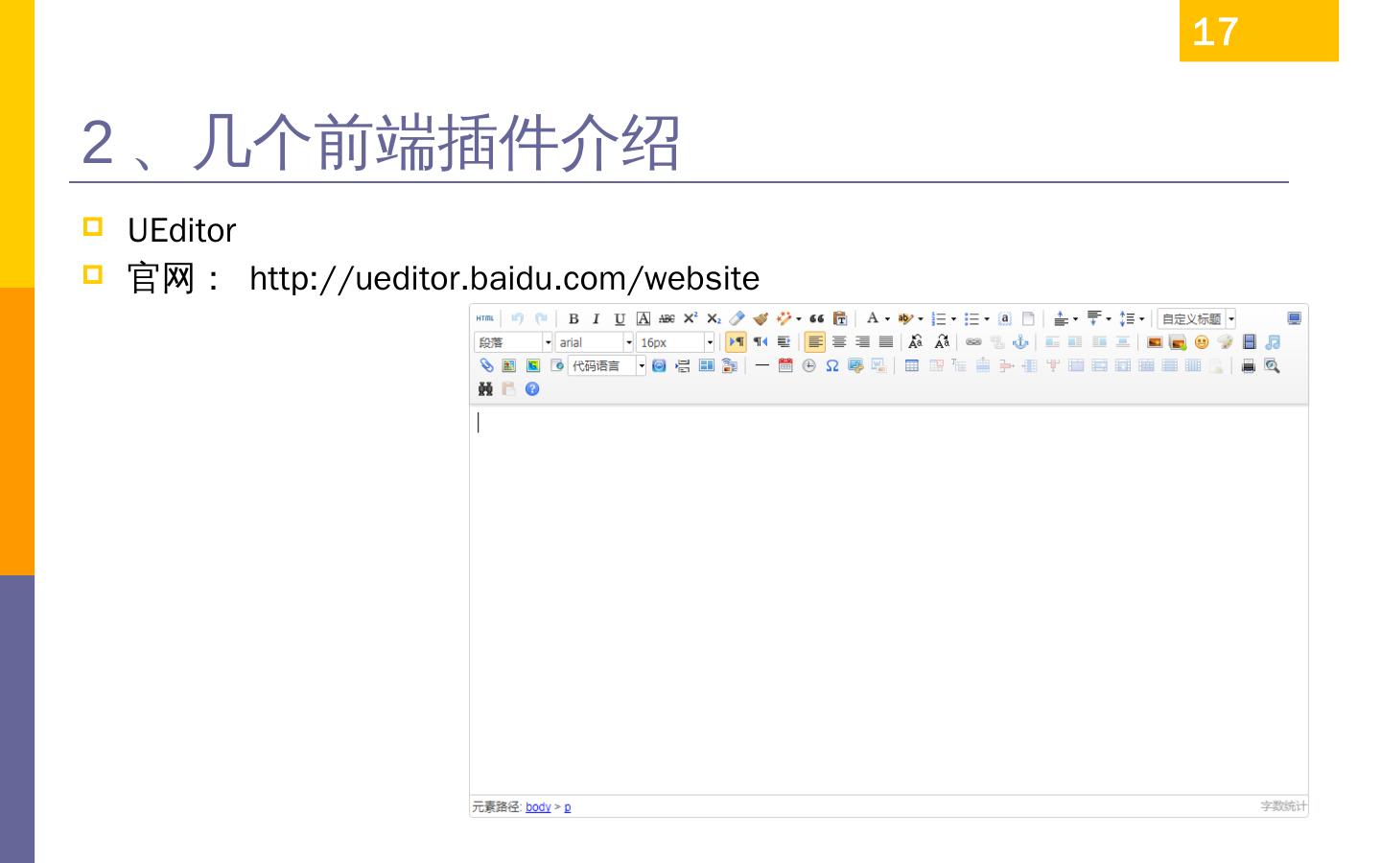Viewport: 1381px width, 863px height.
Task: Insert the date with the calendar icon
Action: 785,365
